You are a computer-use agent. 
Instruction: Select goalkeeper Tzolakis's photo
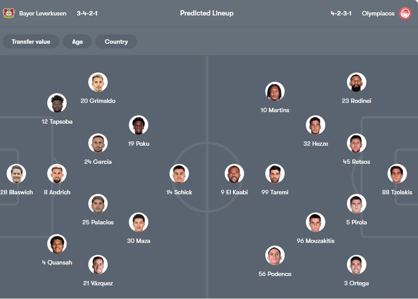397,174
